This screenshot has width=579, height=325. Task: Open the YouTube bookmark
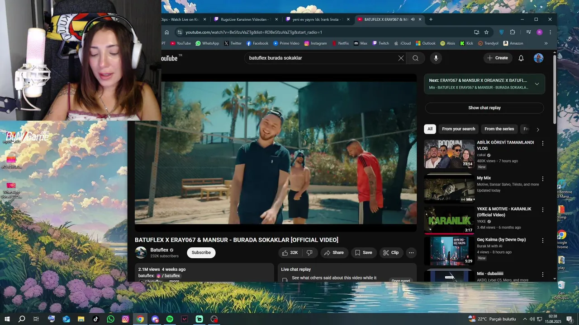point(180,43)
